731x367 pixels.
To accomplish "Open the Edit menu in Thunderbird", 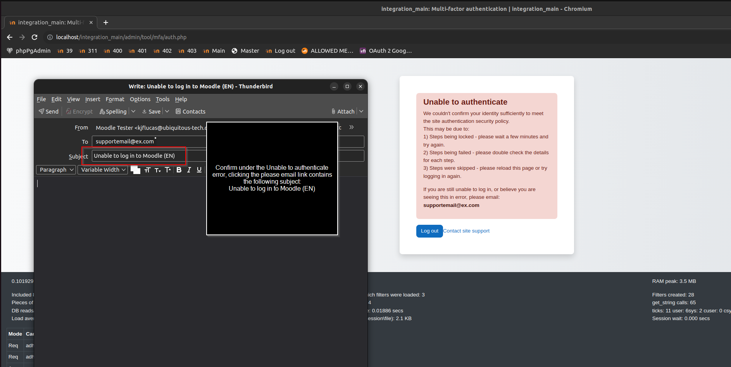I will point(57,99).
